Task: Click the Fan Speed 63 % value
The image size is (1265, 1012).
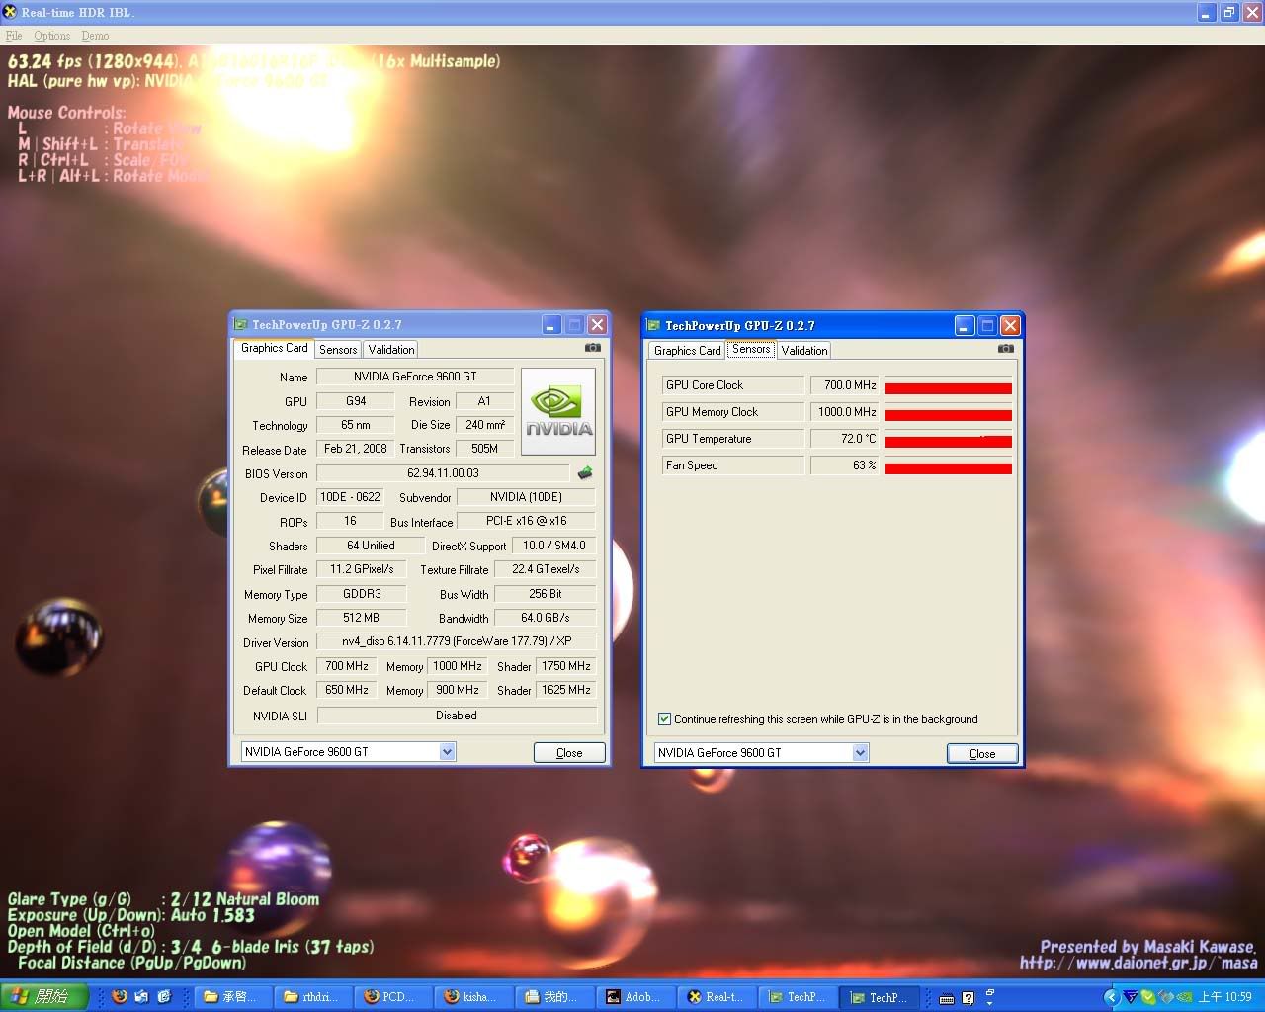Action: pyautogui.click(x=845, y=465)
